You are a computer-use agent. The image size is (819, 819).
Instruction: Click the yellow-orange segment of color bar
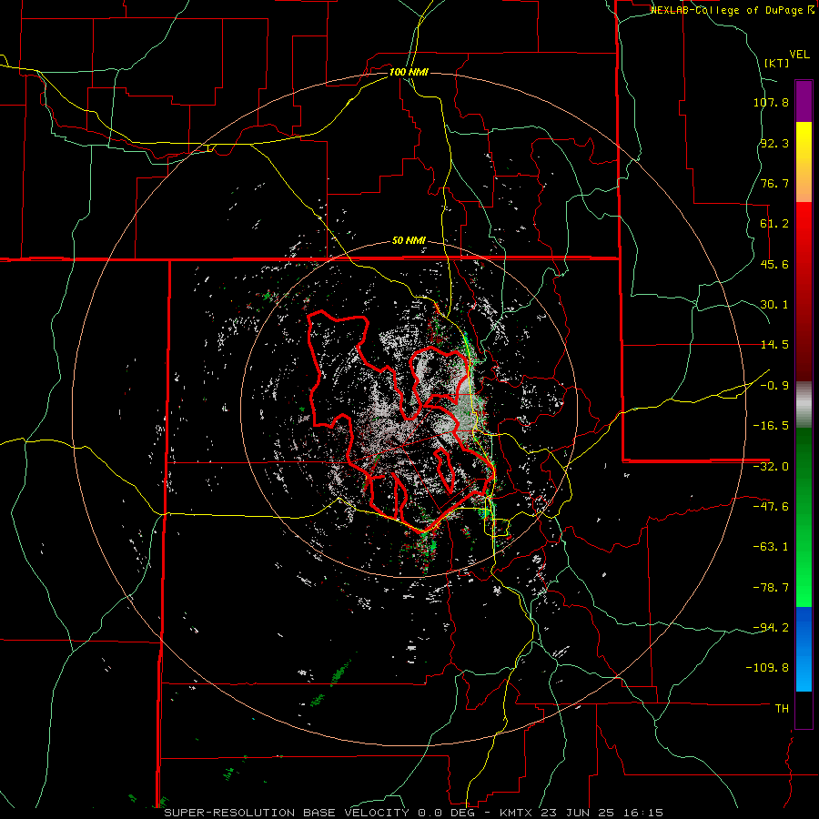click(804, 162)
